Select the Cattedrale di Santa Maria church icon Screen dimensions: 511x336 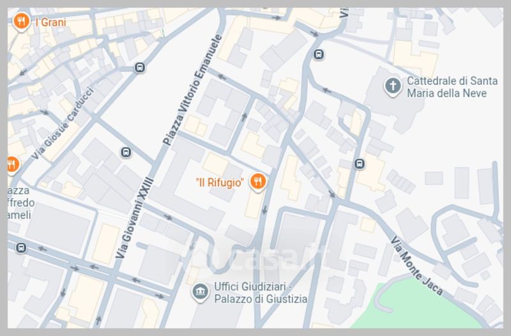[393, 87]
